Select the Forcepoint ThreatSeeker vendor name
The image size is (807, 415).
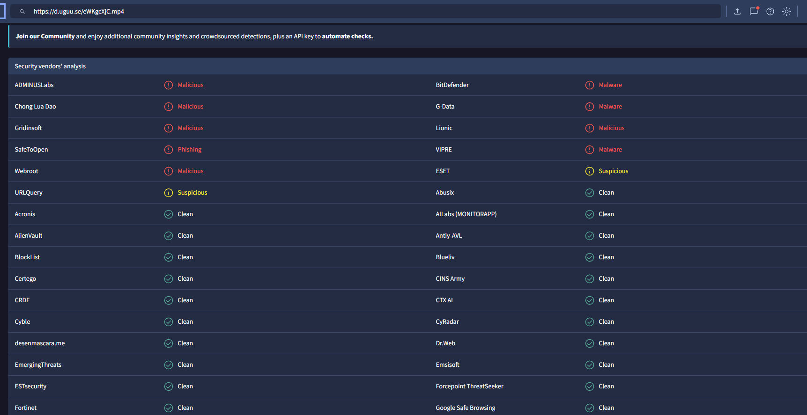coord(469,386)
